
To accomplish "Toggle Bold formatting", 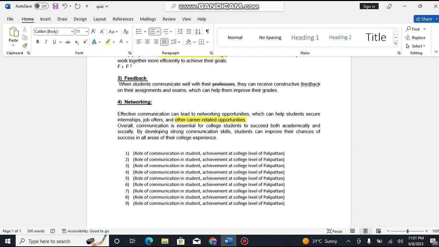I will 38,42.
